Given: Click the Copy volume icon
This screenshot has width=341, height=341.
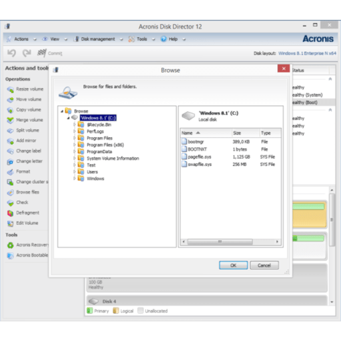Looking at the screenshot, I should click(10, 110).
